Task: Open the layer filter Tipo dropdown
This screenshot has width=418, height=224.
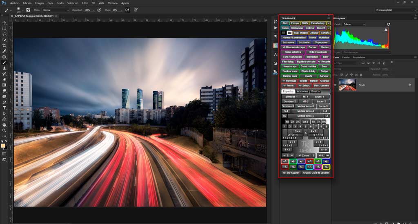Action: coord(346,63)
